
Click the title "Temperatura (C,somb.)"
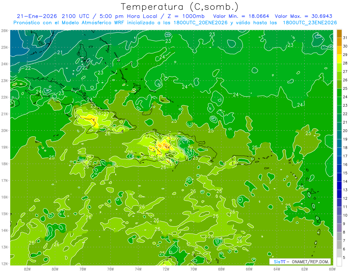tap(180, 7)
